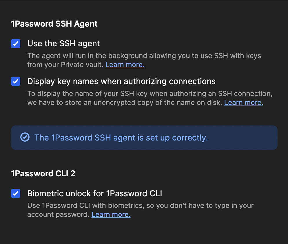Click the "account password." description text
The height and width of the screenshot is (244, 288).
pyautogui.click(x=58, y=215)
